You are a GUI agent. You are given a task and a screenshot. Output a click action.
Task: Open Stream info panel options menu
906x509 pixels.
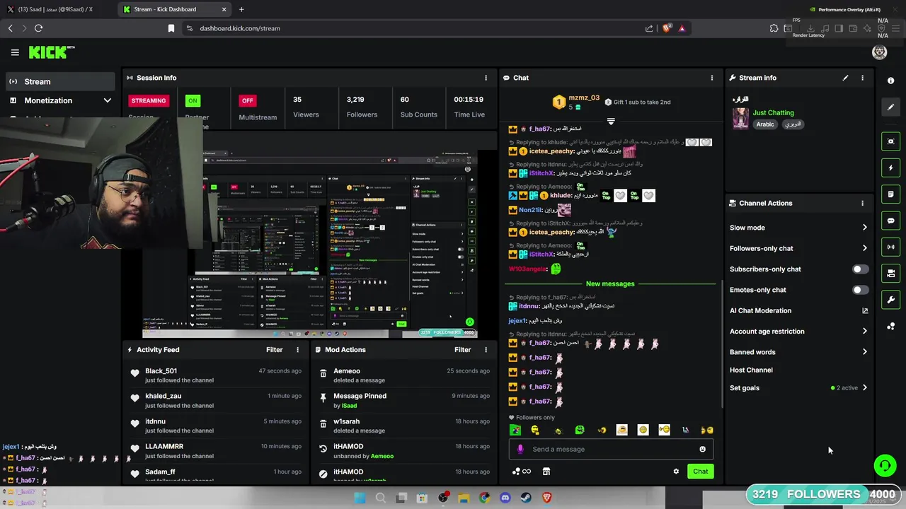point(862,78)
